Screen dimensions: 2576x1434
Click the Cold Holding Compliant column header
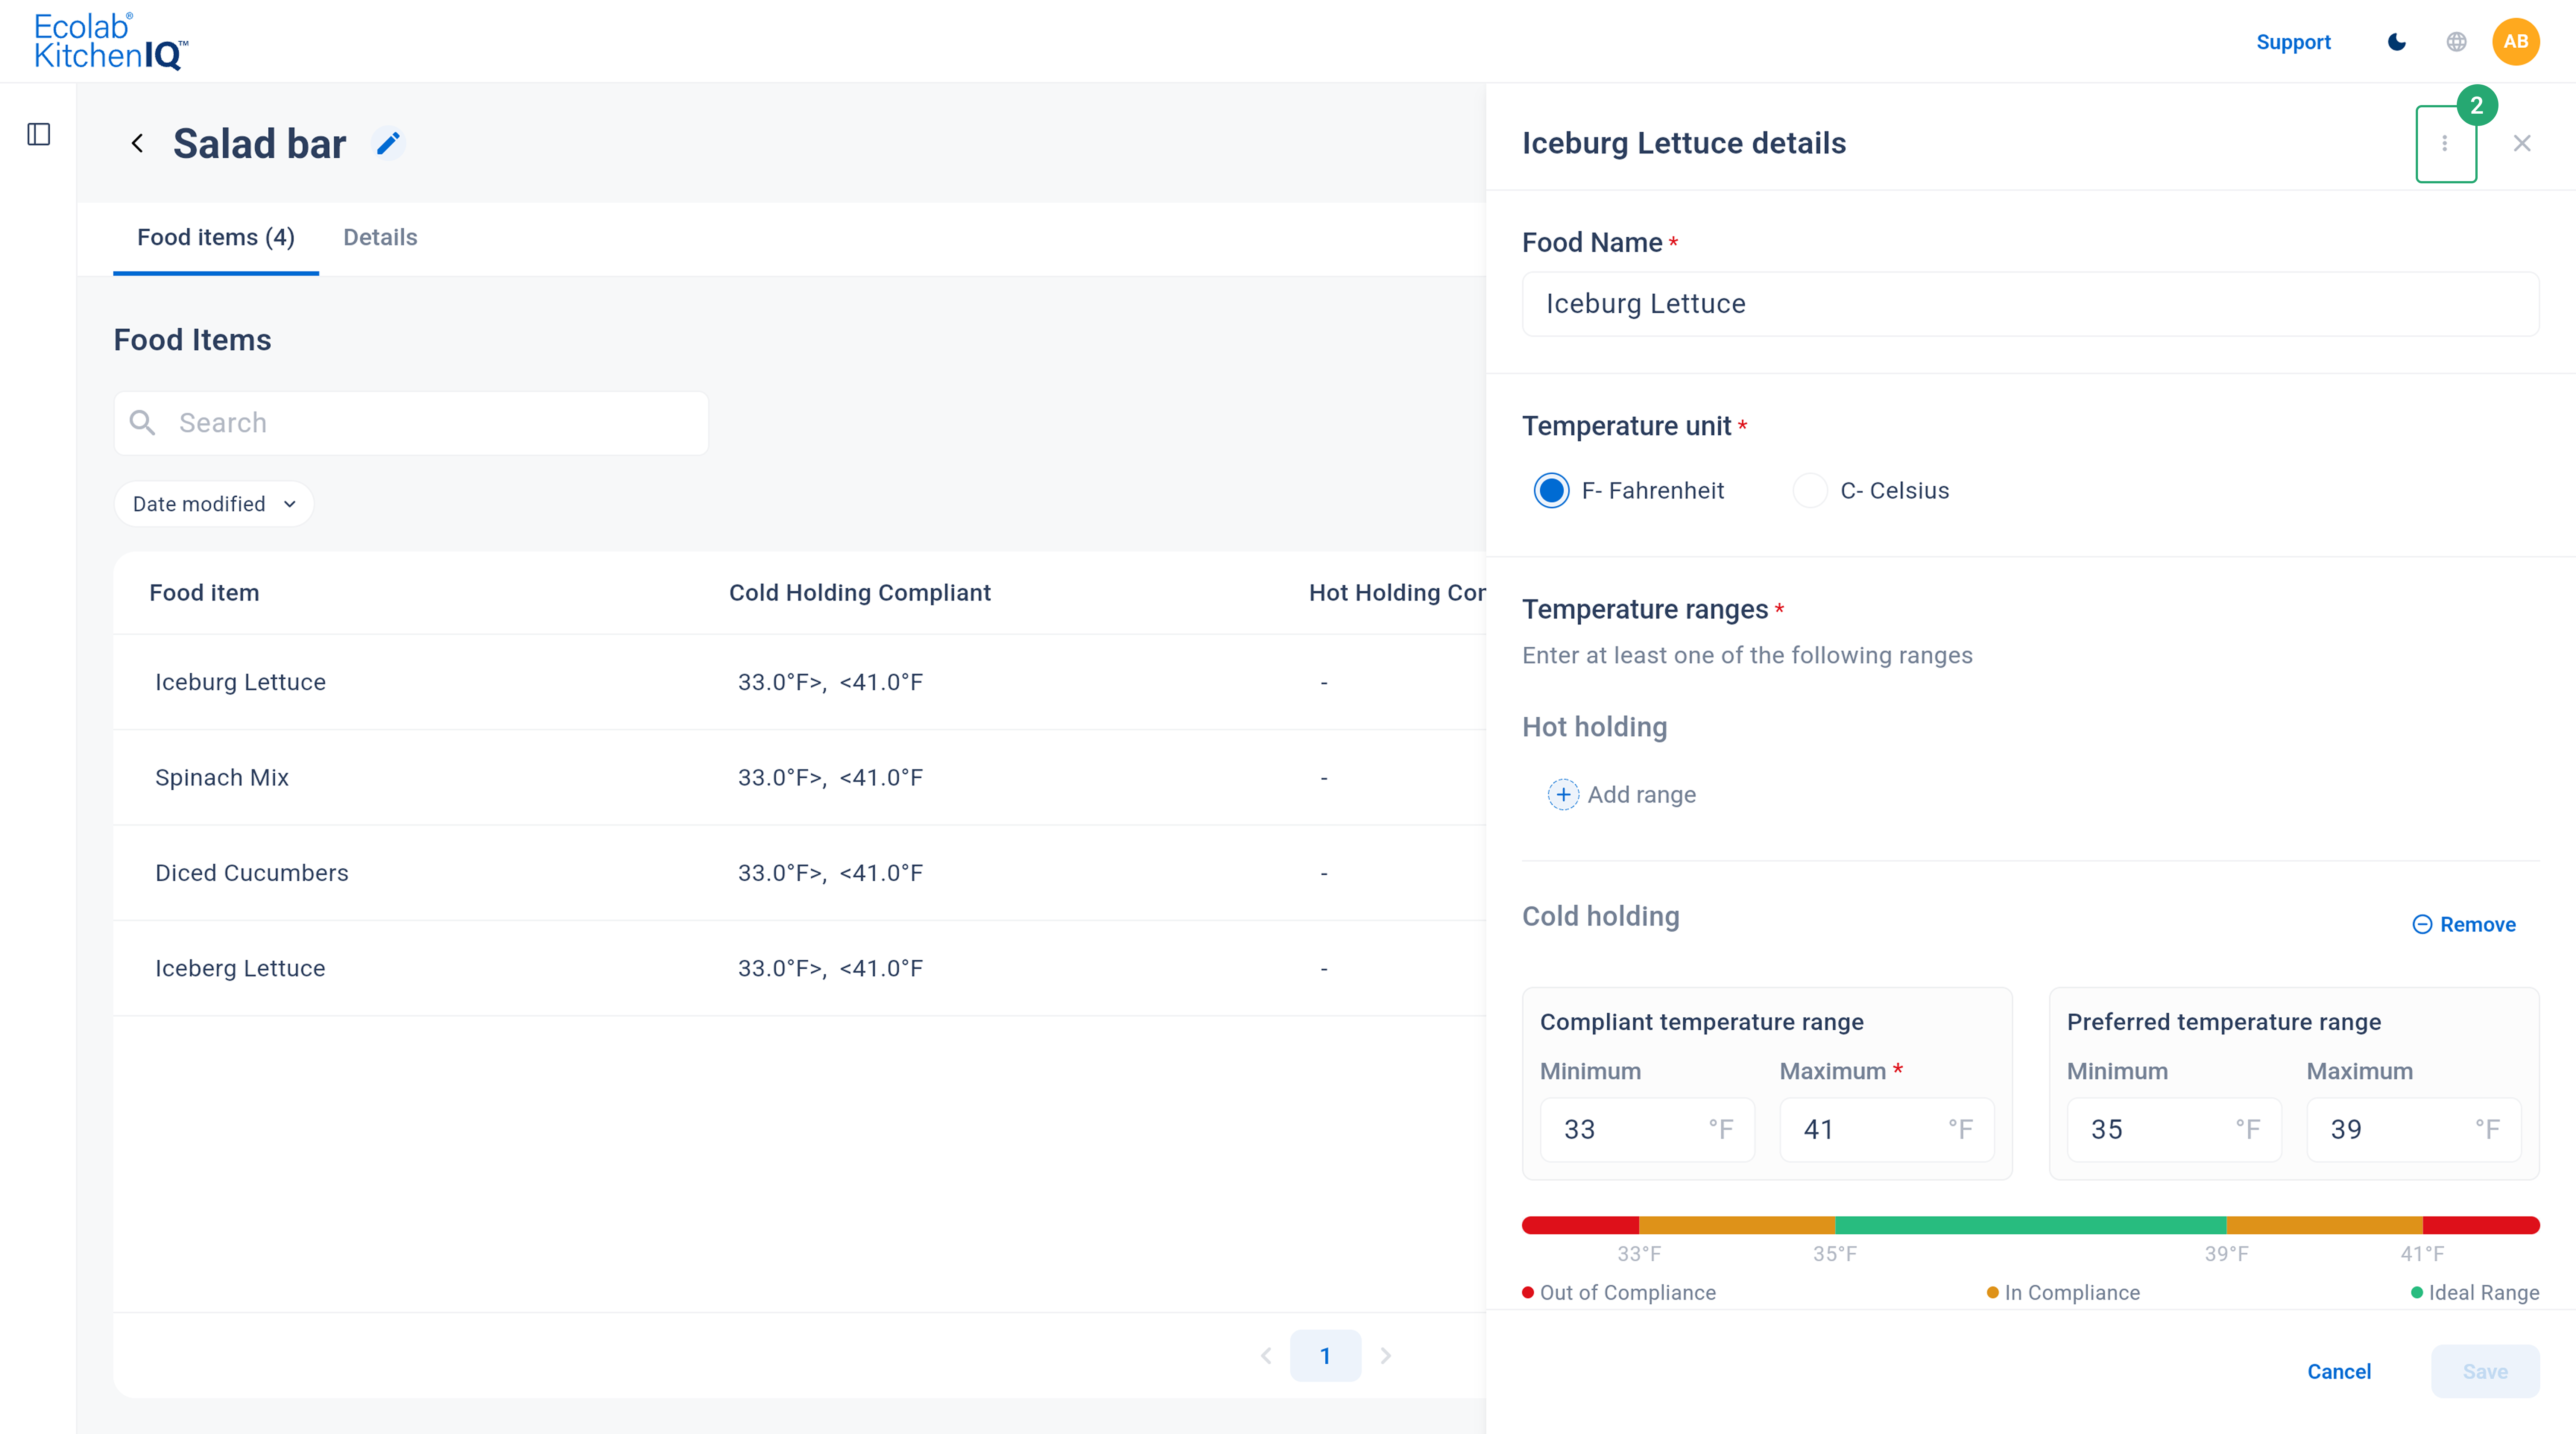[860, 593]
